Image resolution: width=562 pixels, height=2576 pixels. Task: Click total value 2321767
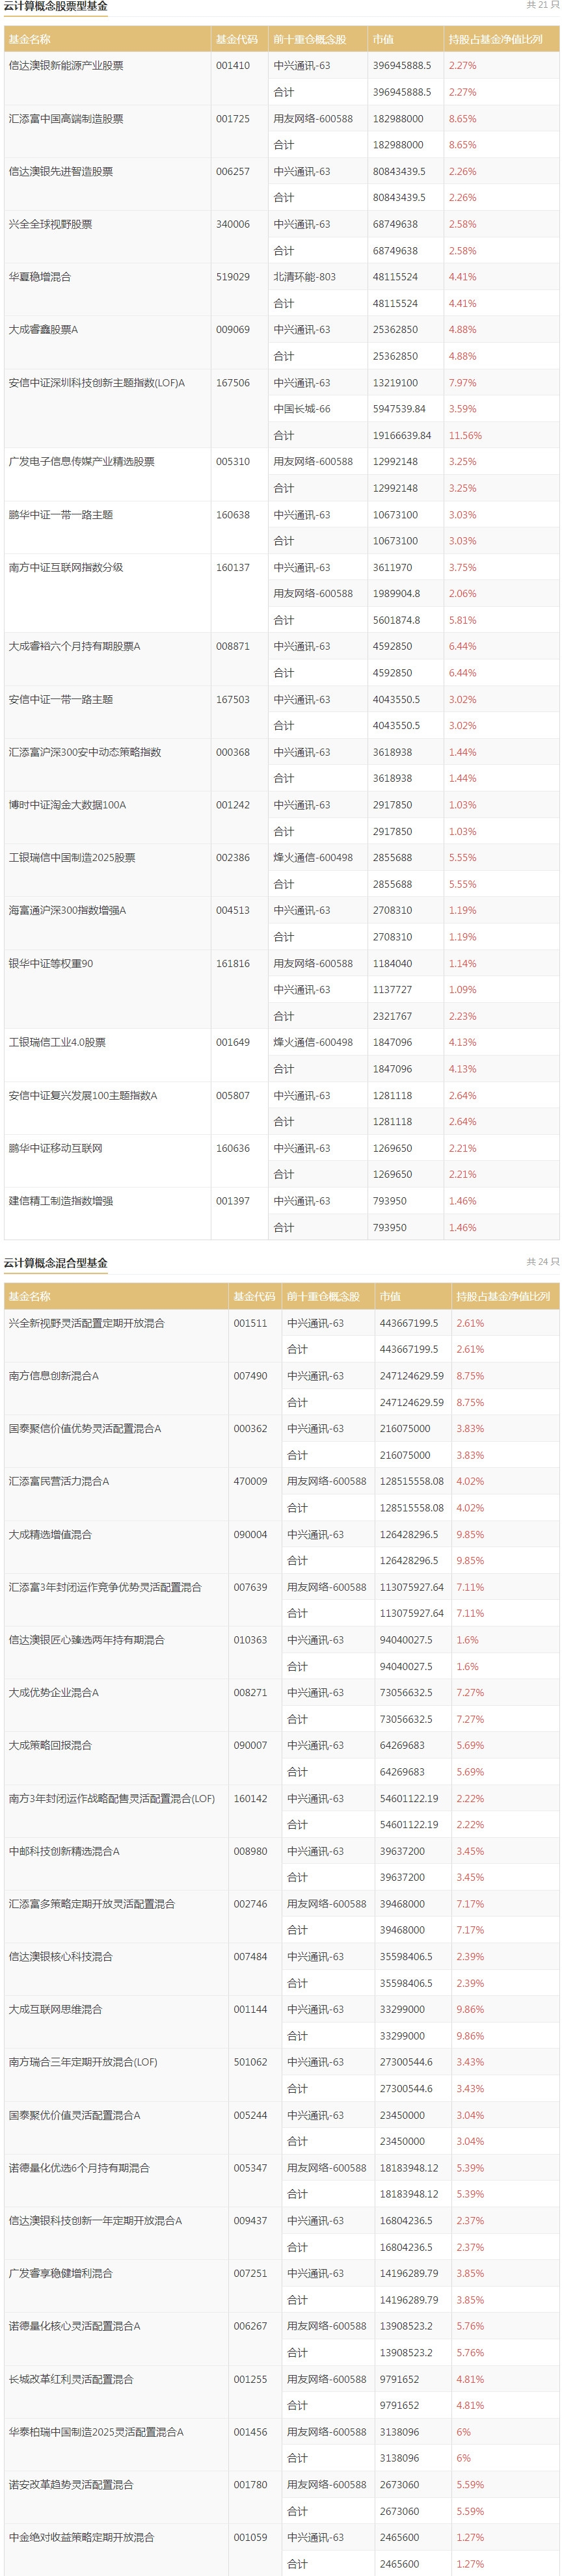[x=393, y=1016]
